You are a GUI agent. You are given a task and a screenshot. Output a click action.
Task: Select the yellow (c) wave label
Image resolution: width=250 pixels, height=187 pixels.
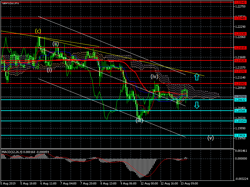38,31
